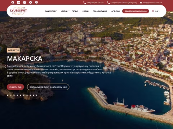The height and width of the screenshot is (129, 173).
Task: Open the Telegram social icon
Action: (31, 3)
